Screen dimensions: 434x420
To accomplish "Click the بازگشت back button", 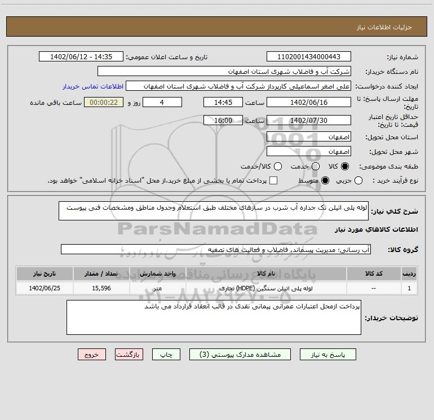I will 129,355.
